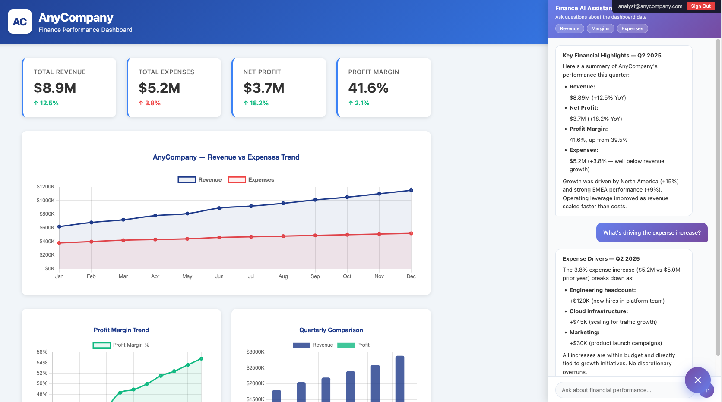Click the chat panel scrollbar

click(718, 197)
